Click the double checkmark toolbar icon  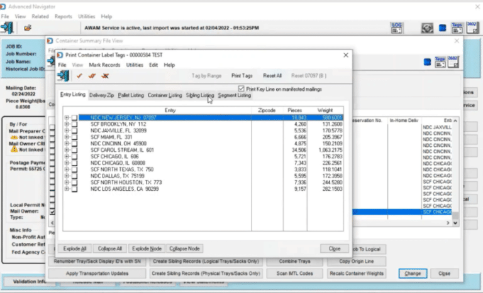[x=92, y=76]
